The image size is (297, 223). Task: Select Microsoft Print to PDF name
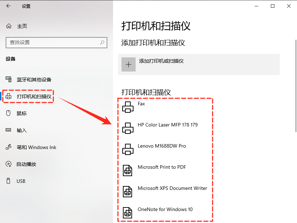coord(162,167)
